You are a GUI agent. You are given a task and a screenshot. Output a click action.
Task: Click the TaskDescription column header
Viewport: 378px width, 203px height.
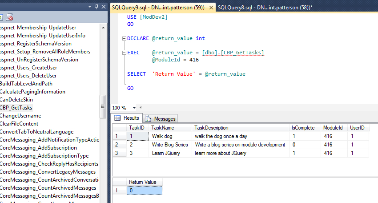(x=240, y=128)
